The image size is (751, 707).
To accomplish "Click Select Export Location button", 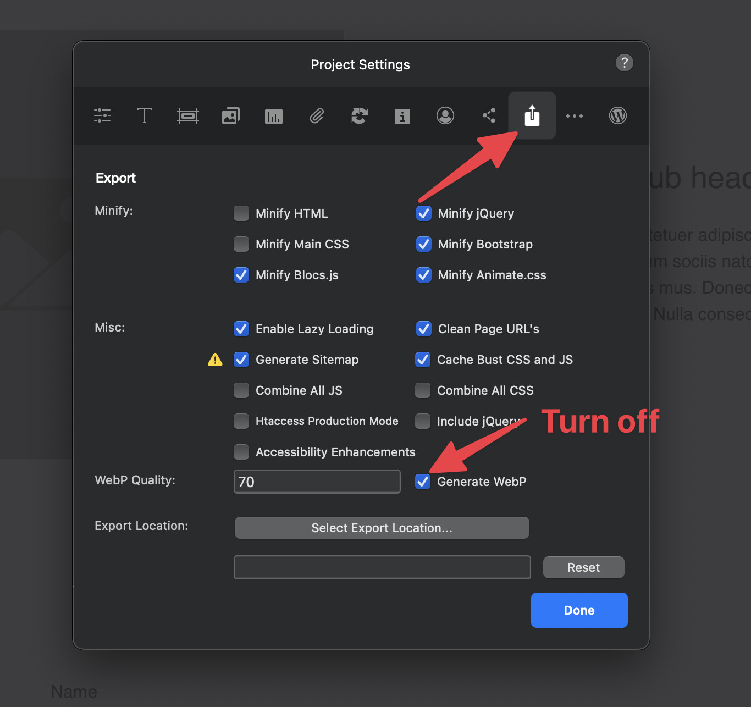I will [x=382, y=528].
